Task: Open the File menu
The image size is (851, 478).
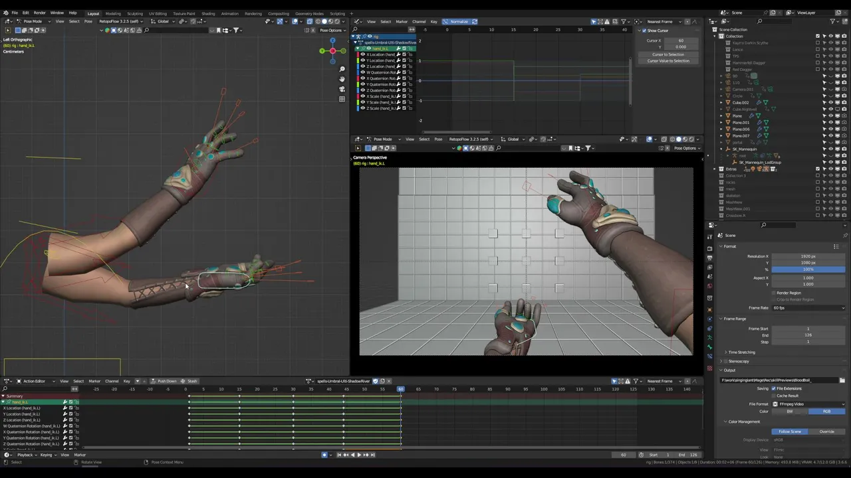Action: click(15, 13)
